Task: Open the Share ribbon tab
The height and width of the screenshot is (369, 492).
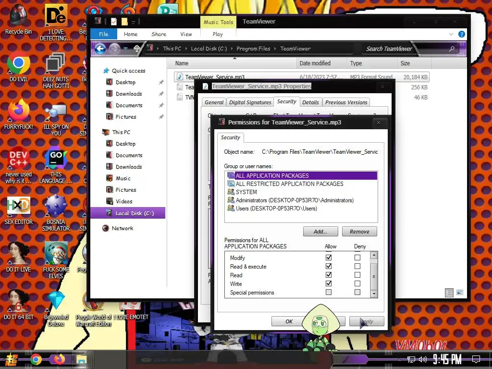Action: 159,34
